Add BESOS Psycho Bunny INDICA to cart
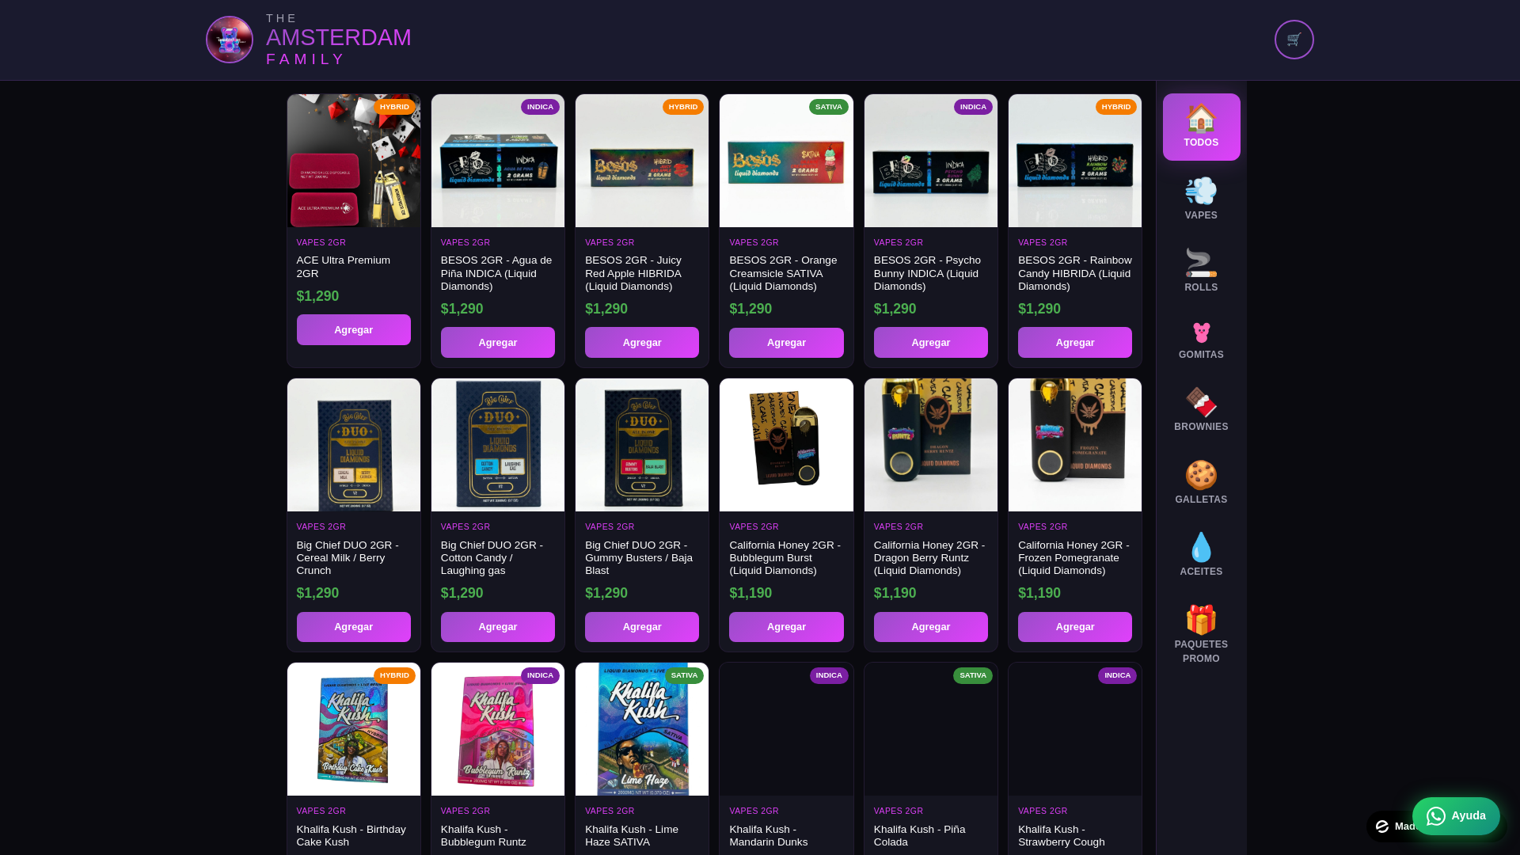 931,343
